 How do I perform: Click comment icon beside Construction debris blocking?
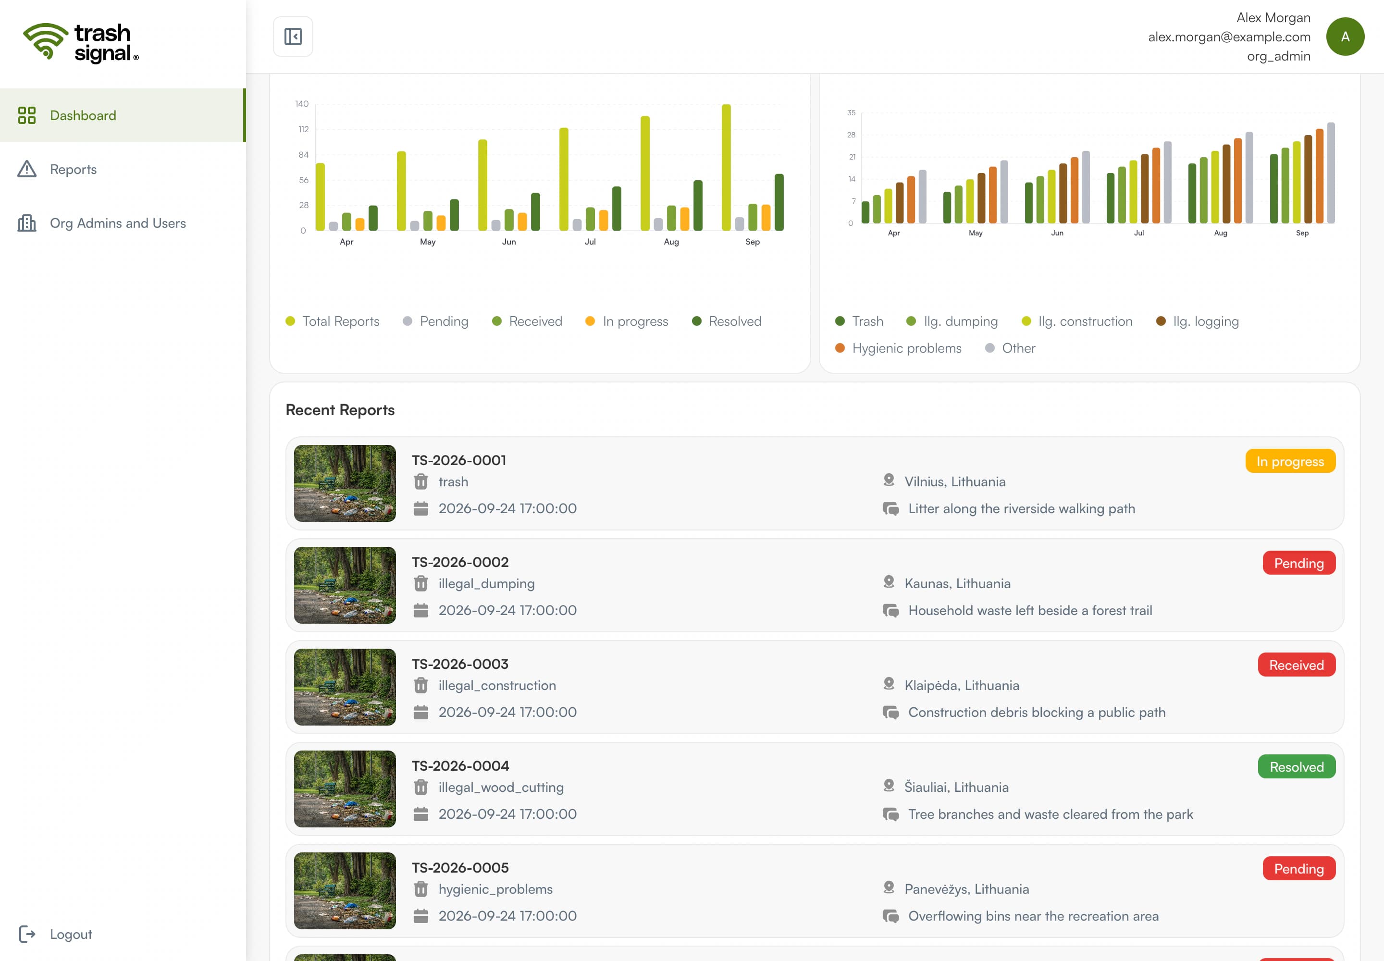(890, 712)
